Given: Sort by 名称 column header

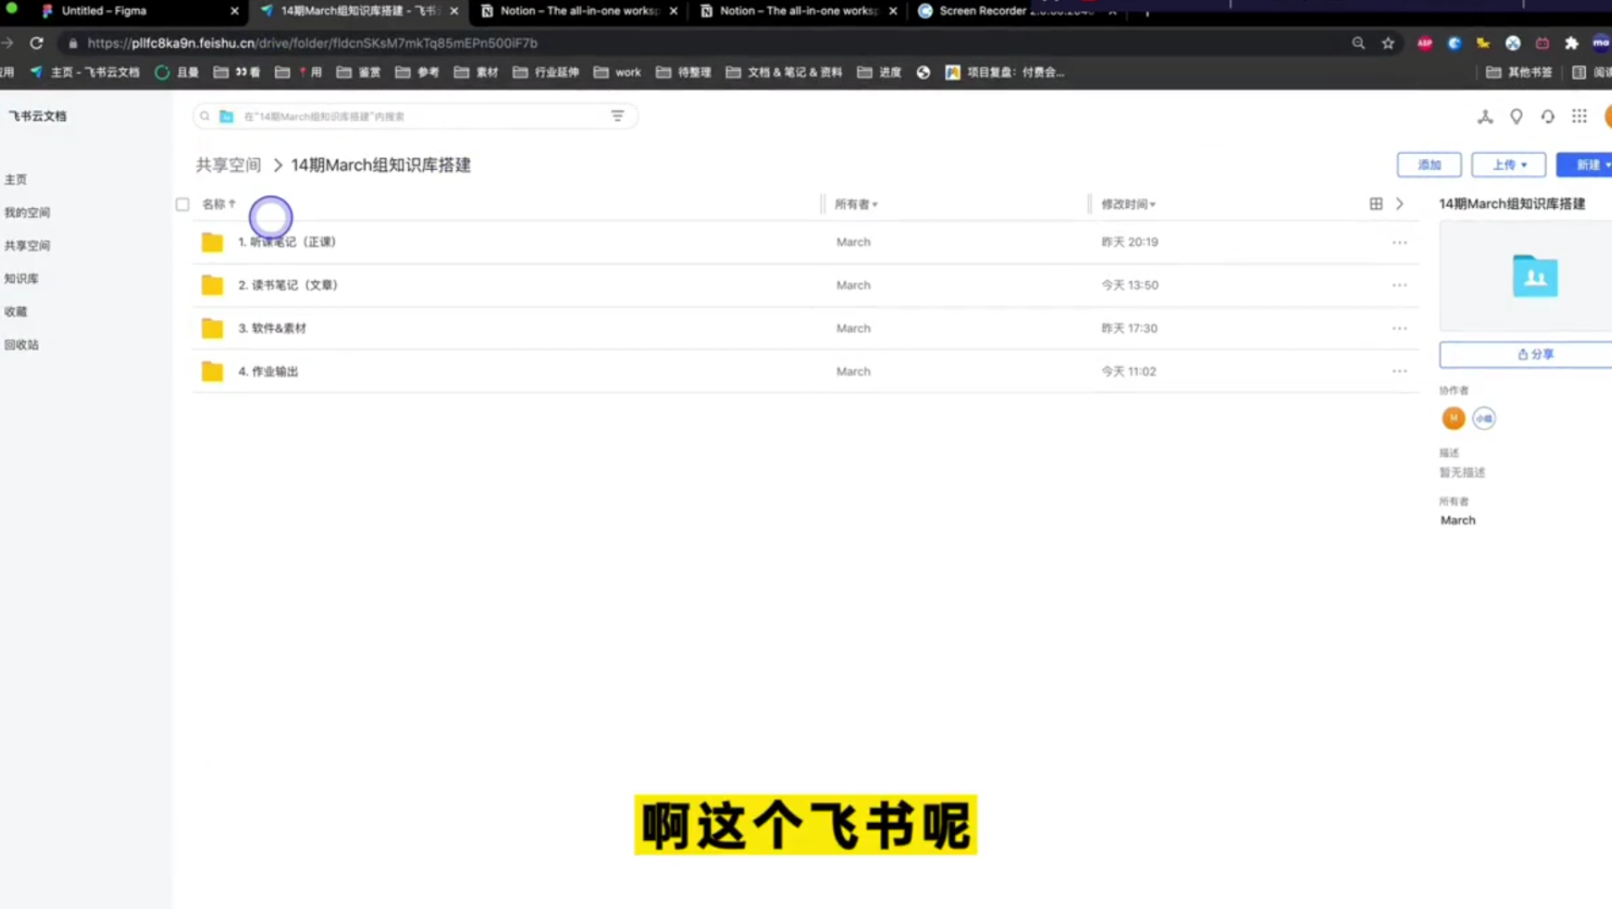Looking at the screenshot, I should click(219, 204).
